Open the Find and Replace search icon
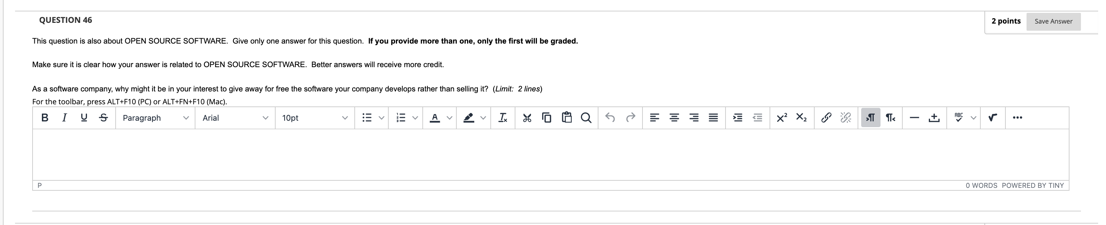The height and width of the screenshot is (225, 1106). (x=586, y=117)
